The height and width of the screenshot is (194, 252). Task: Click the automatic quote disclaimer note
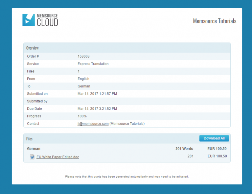coord(127,177)
